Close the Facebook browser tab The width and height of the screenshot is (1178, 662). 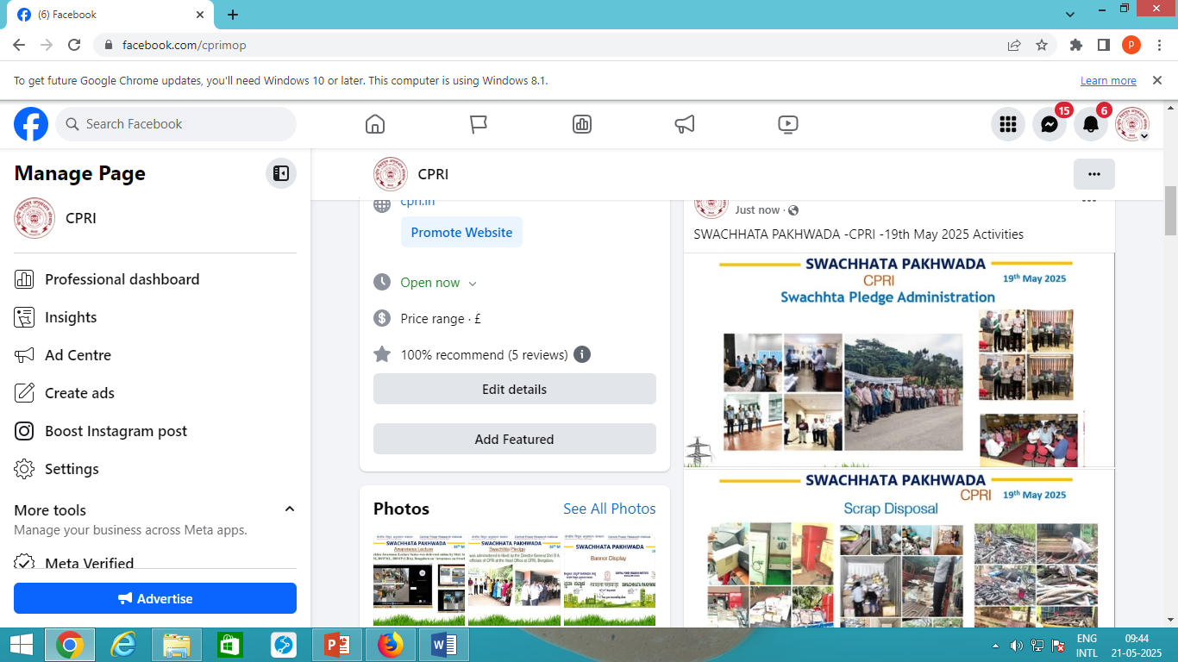click(200, 15)
